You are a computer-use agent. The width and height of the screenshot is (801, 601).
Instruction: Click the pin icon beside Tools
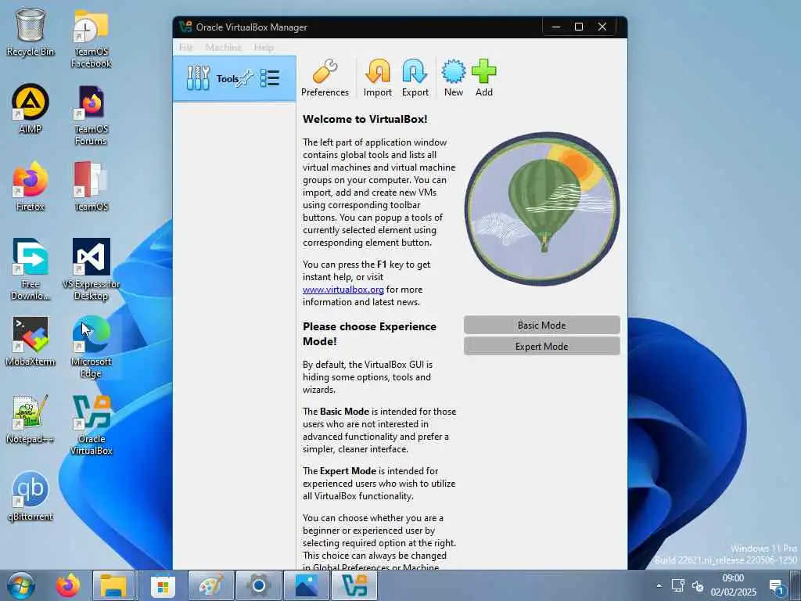[246, 78]
